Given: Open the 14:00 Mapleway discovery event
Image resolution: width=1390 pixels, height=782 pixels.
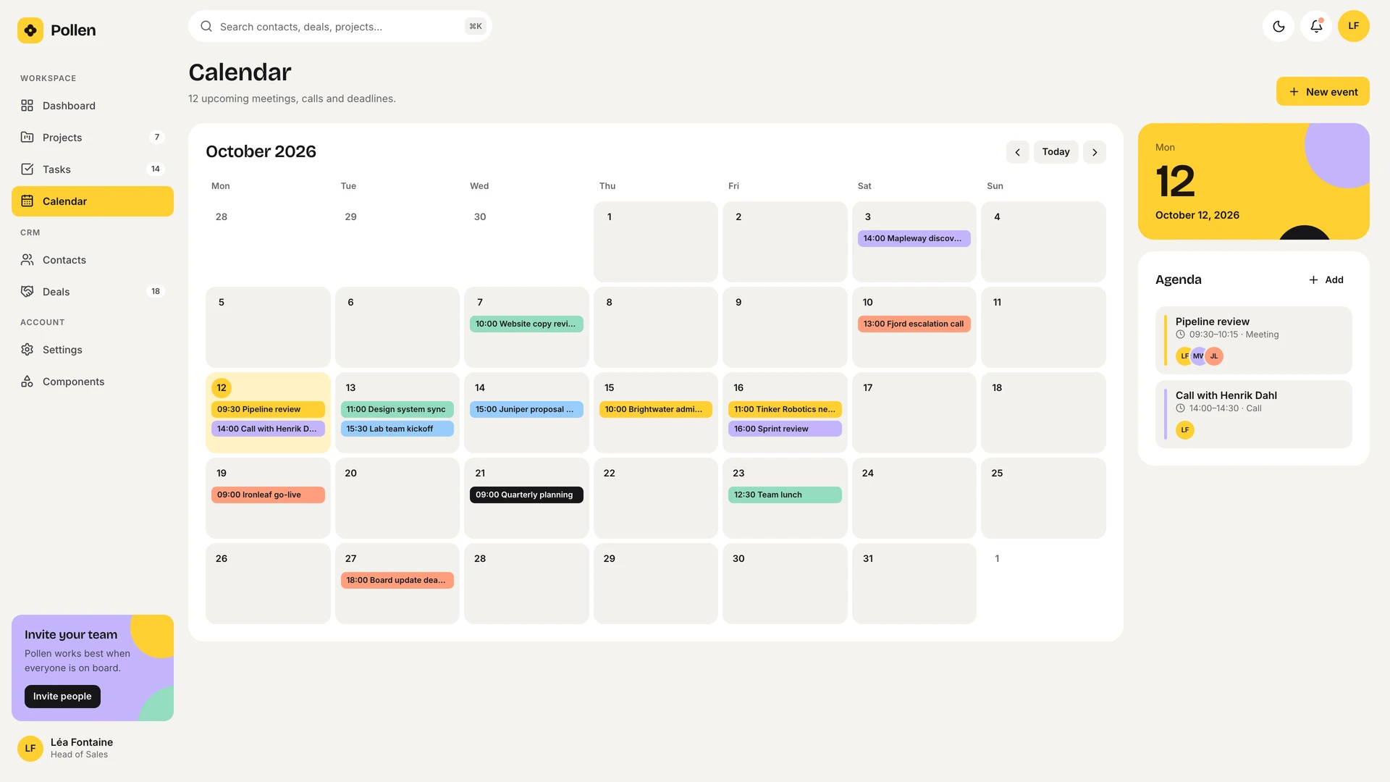Looking at the screenshot, I should [914, 238].
